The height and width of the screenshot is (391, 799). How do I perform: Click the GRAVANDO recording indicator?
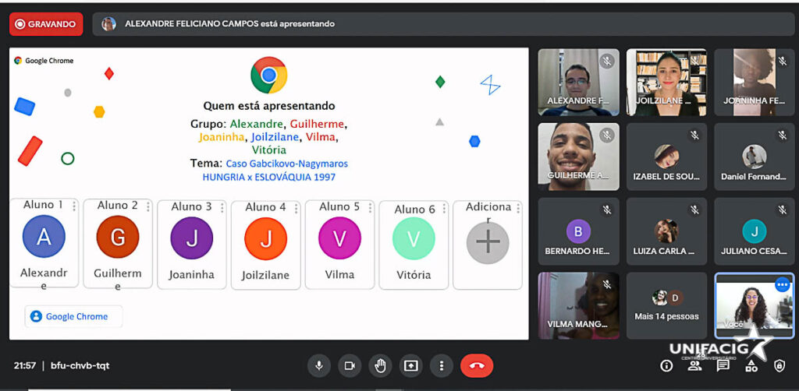pos(46,24)
